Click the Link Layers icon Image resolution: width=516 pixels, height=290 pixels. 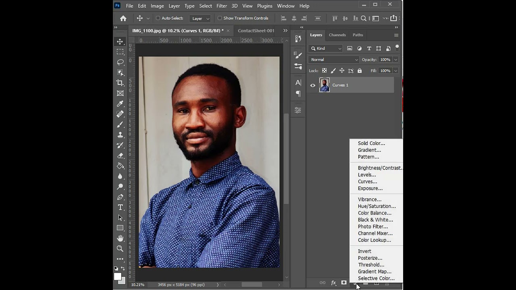tap(322, 283)
